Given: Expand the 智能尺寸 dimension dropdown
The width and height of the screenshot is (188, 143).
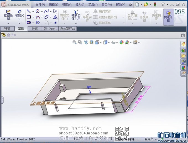Looking at the screenshot, I should point(19,24).
